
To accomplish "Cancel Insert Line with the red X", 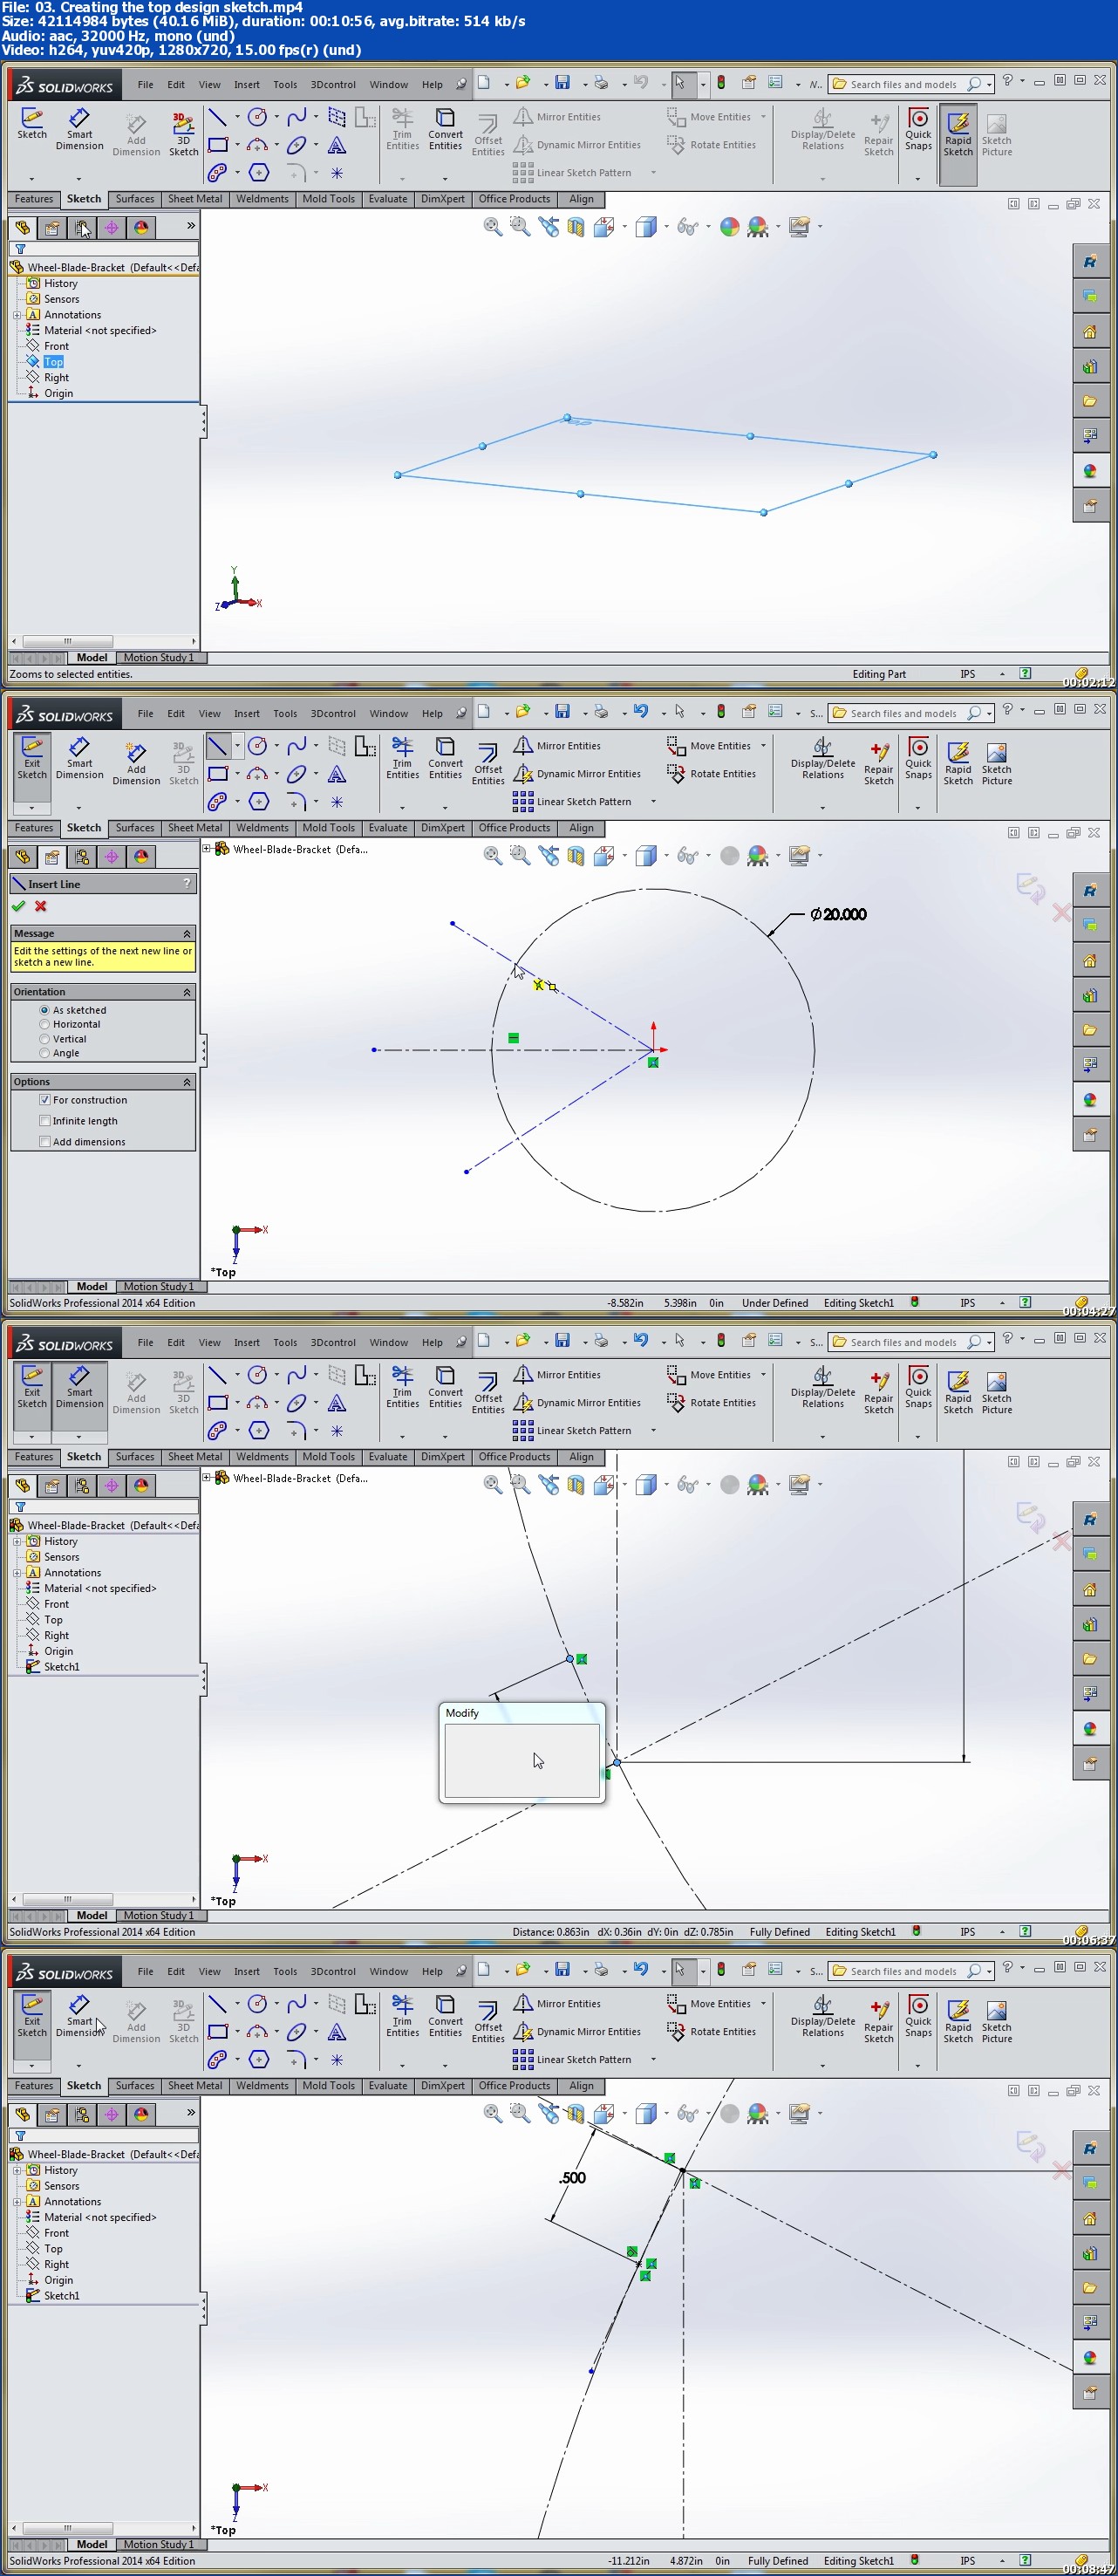I will point(41,906).
